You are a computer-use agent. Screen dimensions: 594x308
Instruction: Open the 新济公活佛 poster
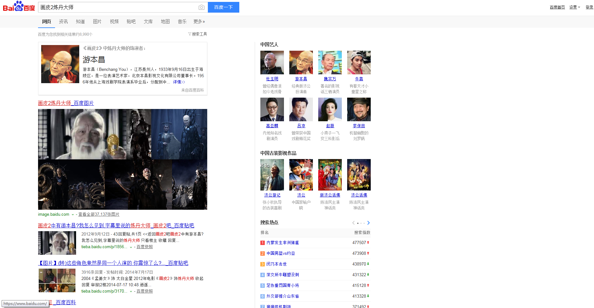(x=330, y=175)
